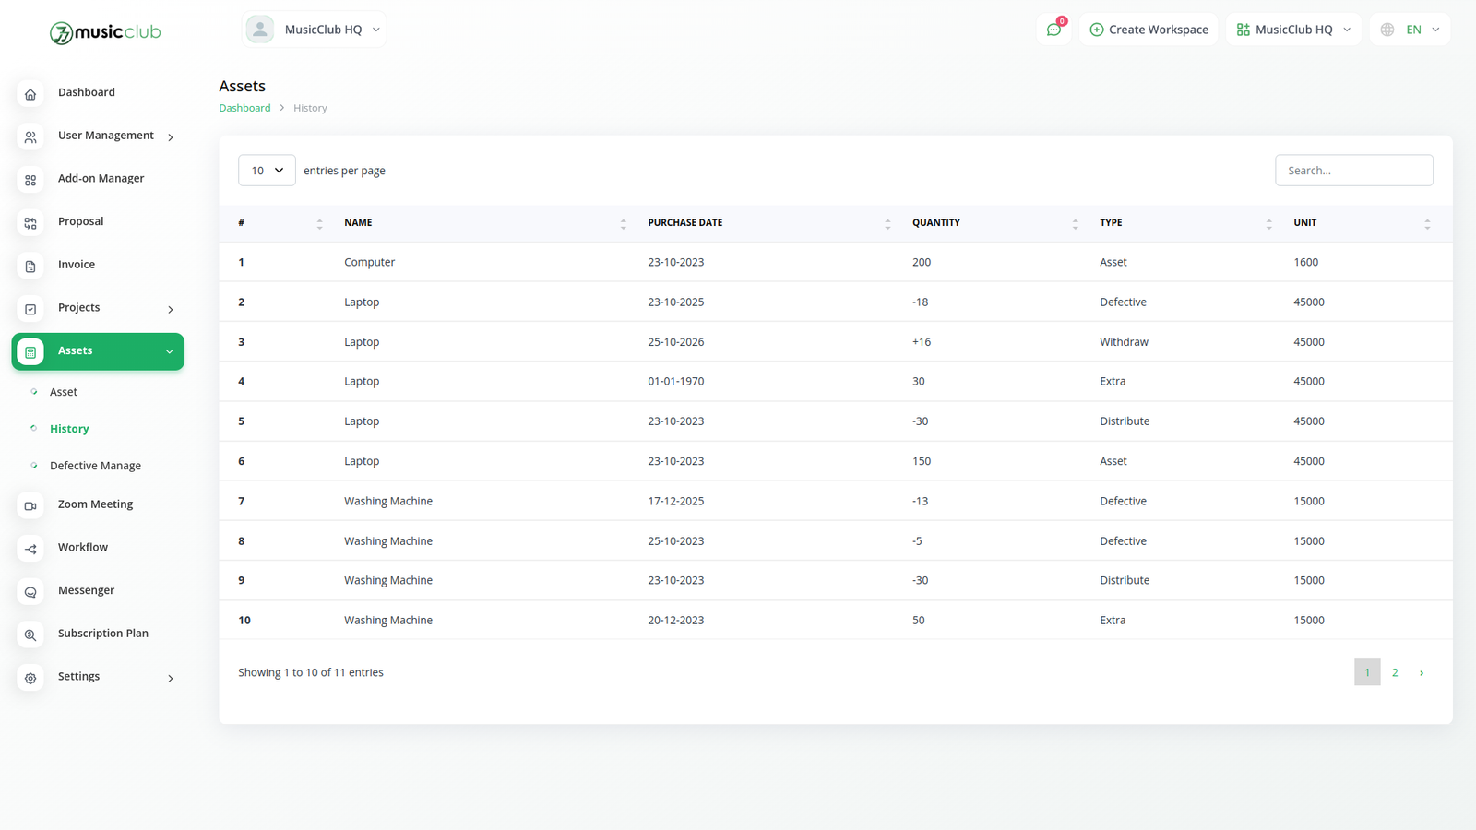Image resolution: width=1476 pixels, height=830 pixels.
Task: Click the Subscription Plan icon
Action: click(30, 634)
